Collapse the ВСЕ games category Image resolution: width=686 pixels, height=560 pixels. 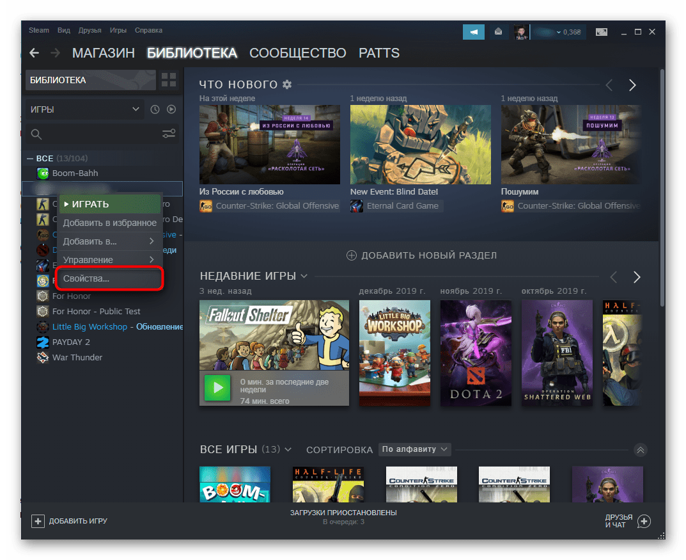tap(30, 158)
